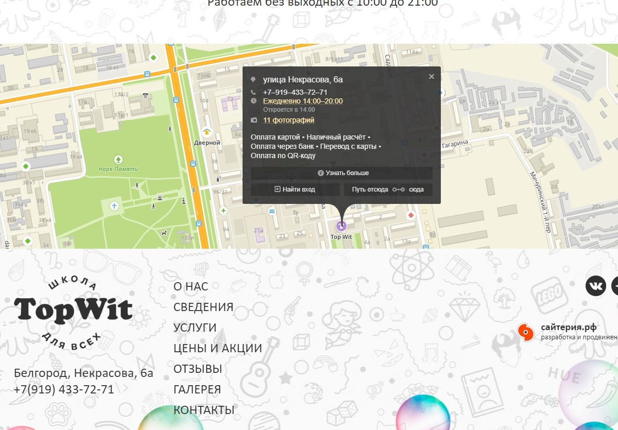Screen dimensions: 618x430
Task: Go to ЦЕНЫ И АКЦИИ page
Action: click(217, 348)
